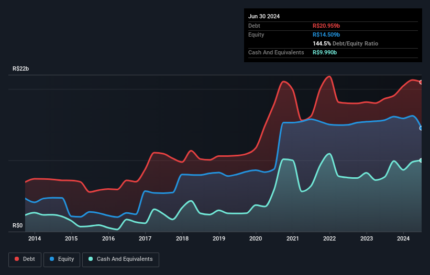
Task: Click the R$14.509b equity value
Action: point(326,35)
